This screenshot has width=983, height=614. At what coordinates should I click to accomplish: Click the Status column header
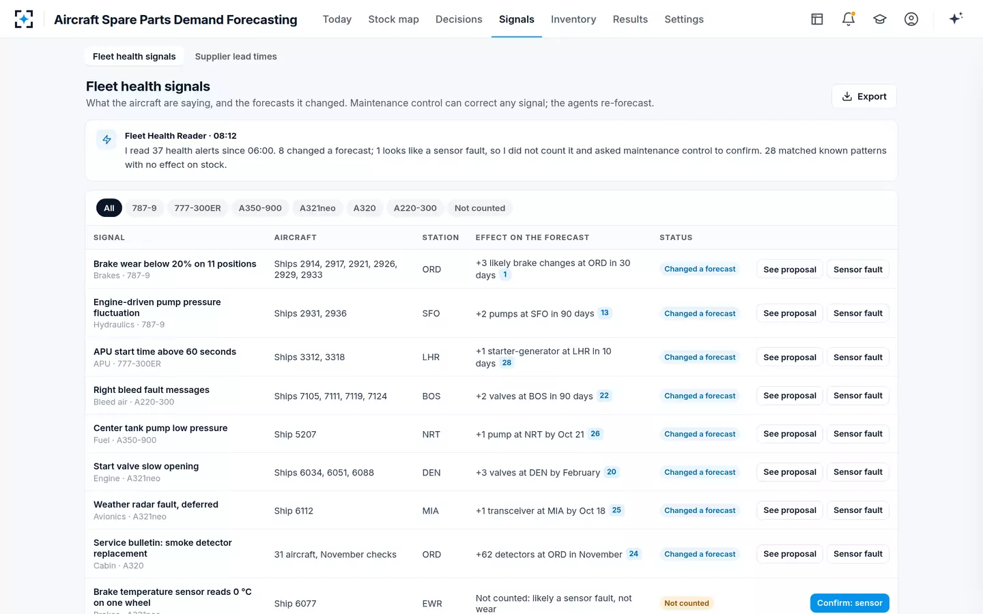click(x=676, y=237)
